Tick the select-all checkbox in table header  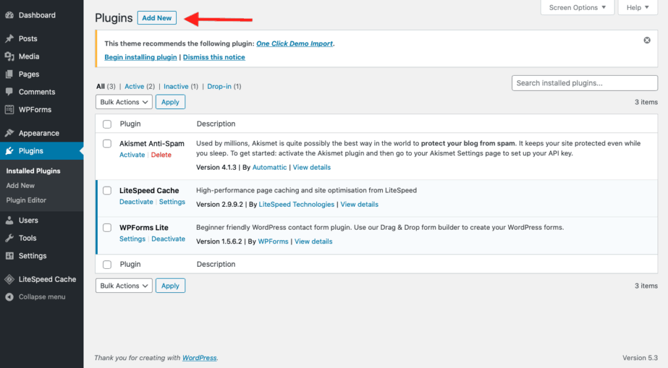(107, 124)
